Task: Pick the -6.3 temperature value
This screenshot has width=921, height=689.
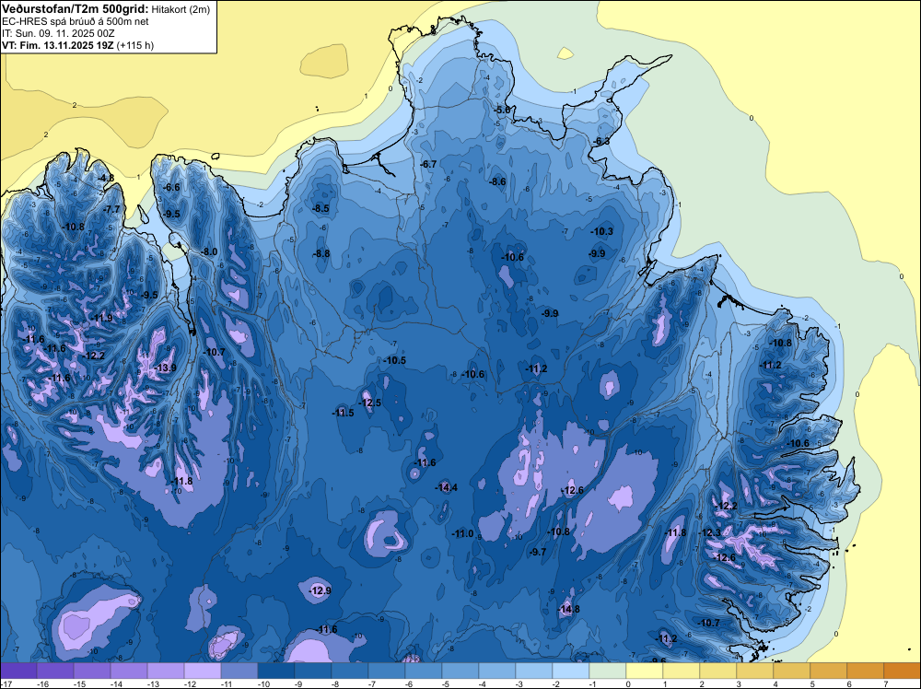Action: click(601, 142)
